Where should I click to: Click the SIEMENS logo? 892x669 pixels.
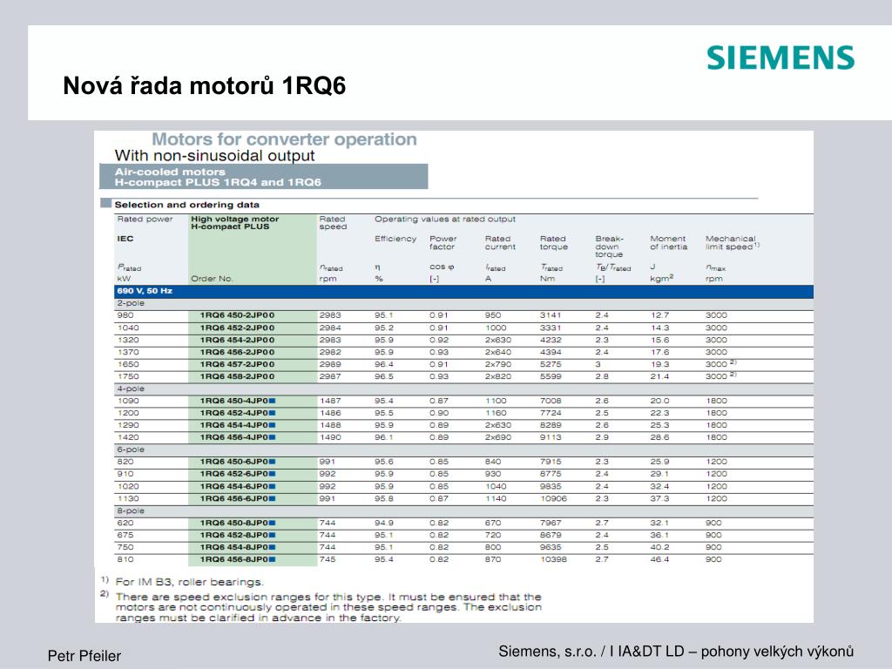[x=780, y=58]
